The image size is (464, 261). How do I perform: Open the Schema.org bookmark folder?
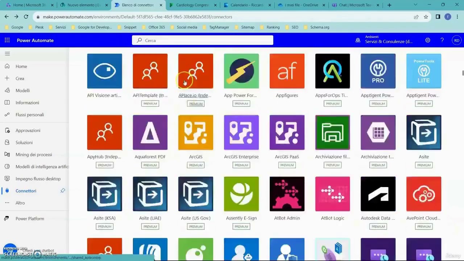click(316, 27)
